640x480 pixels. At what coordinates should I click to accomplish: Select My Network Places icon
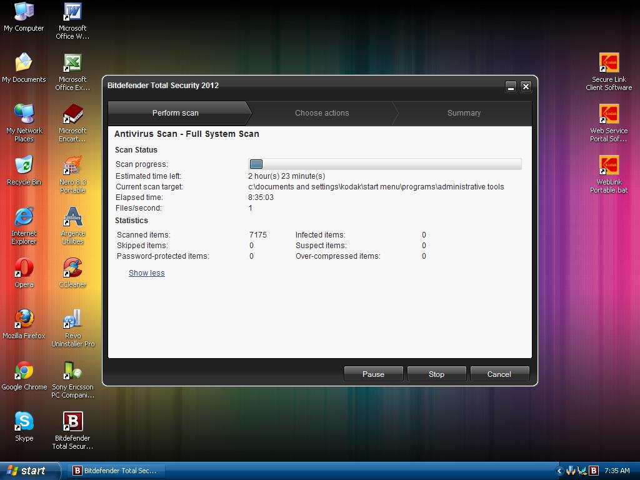tap(24, 123)
